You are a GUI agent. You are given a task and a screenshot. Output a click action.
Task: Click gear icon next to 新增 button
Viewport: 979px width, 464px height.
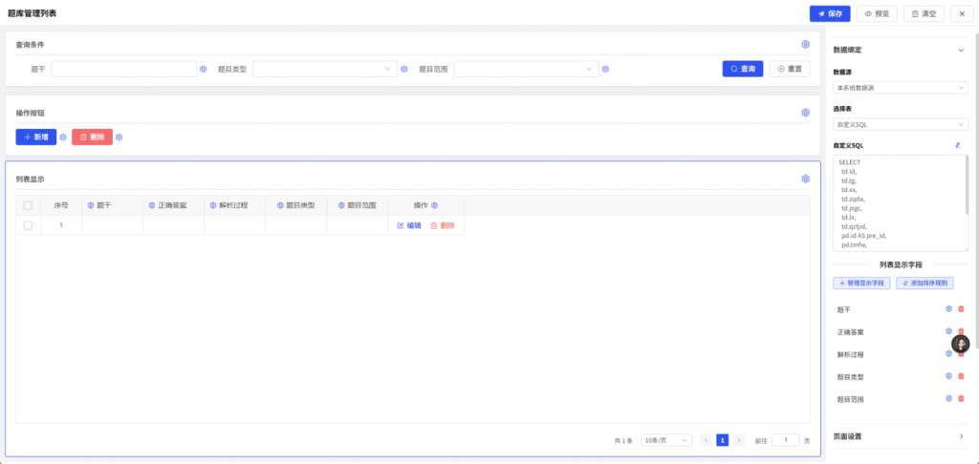[62, 137]
